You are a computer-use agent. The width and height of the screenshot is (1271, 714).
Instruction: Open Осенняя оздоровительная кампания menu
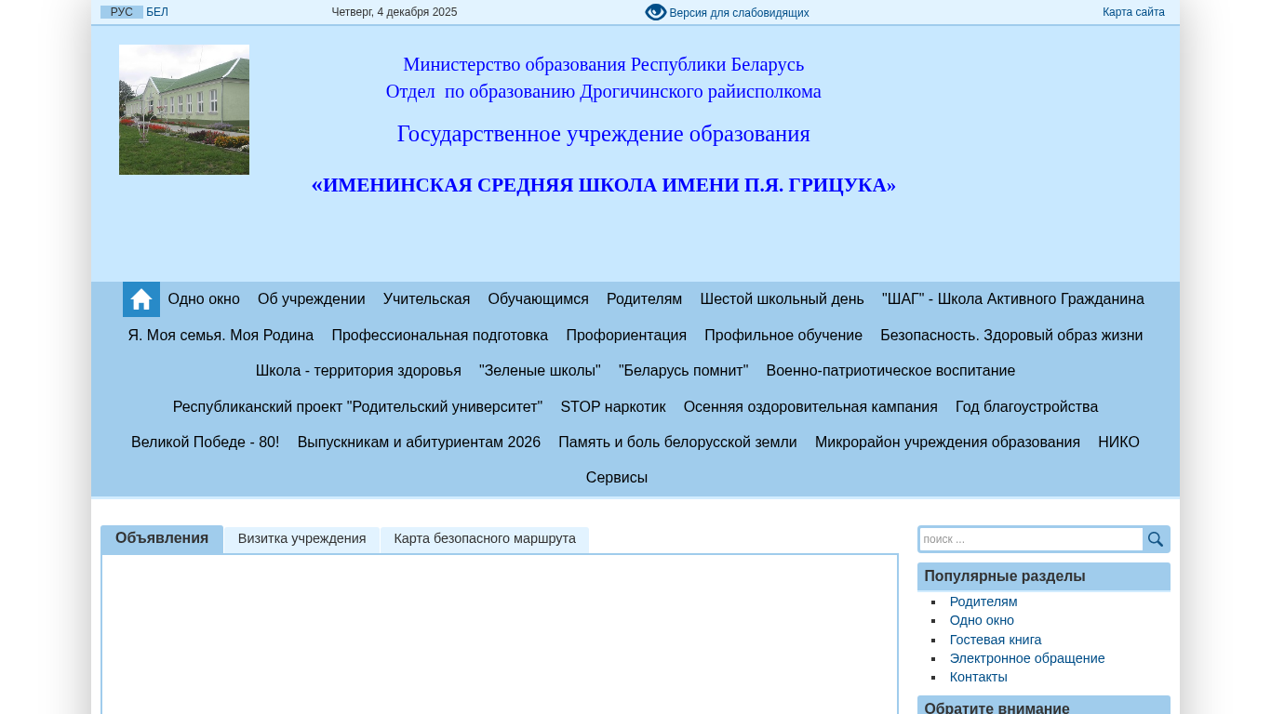click(810, 407)
